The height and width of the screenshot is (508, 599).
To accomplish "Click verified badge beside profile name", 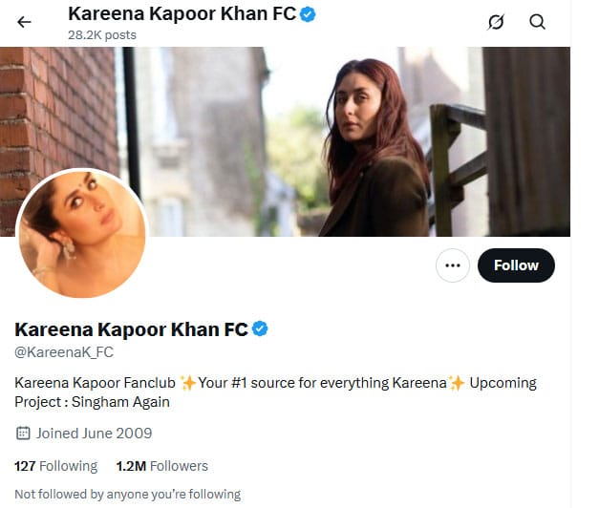I will pyautogui.click(x=260, y=329).
